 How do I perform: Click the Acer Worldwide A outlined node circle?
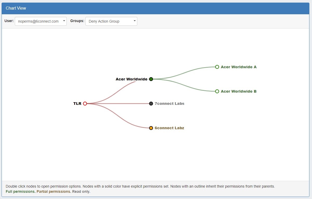pyautogui.click(x=217, y=67)
